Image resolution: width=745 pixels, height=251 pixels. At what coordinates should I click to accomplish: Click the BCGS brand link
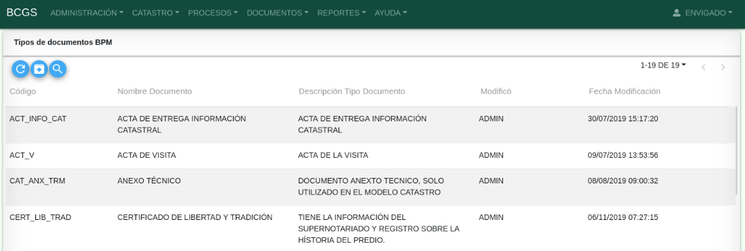point(22,13)
